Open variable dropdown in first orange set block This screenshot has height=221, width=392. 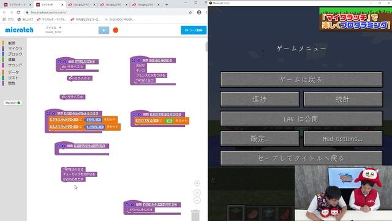pos(64,120)
